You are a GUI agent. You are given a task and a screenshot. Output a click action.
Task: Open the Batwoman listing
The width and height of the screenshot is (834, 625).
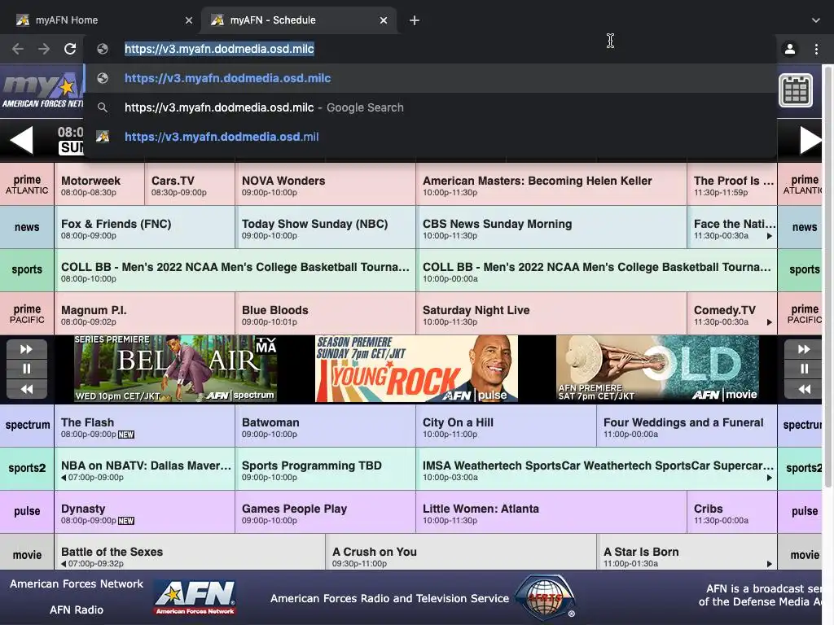coord(326,425)
